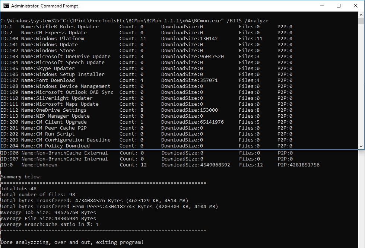Click the scrollbar down arrow
Screen dimensions: 365x248
coord(361,146)
